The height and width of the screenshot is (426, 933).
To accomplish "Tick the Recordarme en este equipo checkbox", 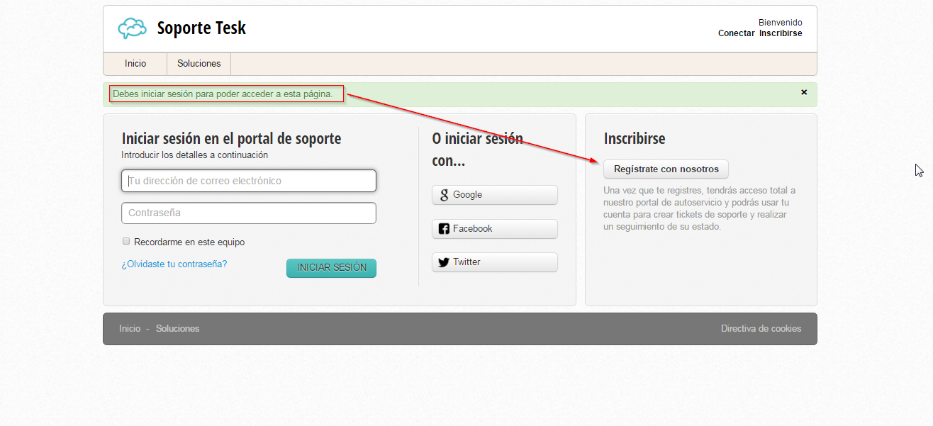I will pyautogui.click(x=126, y=241).
